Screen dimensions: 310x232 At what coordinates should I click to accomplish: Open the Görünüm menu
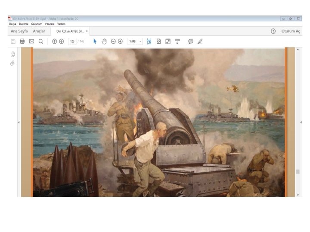tap(37, 24)
